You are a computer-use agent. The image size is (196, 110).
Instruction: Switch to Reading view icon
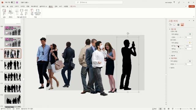coord(169,109)
